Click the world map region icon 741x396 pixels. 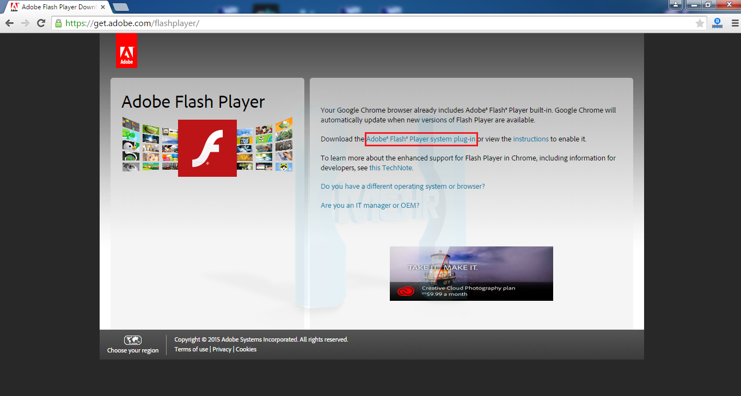click(x=133, y=341)
